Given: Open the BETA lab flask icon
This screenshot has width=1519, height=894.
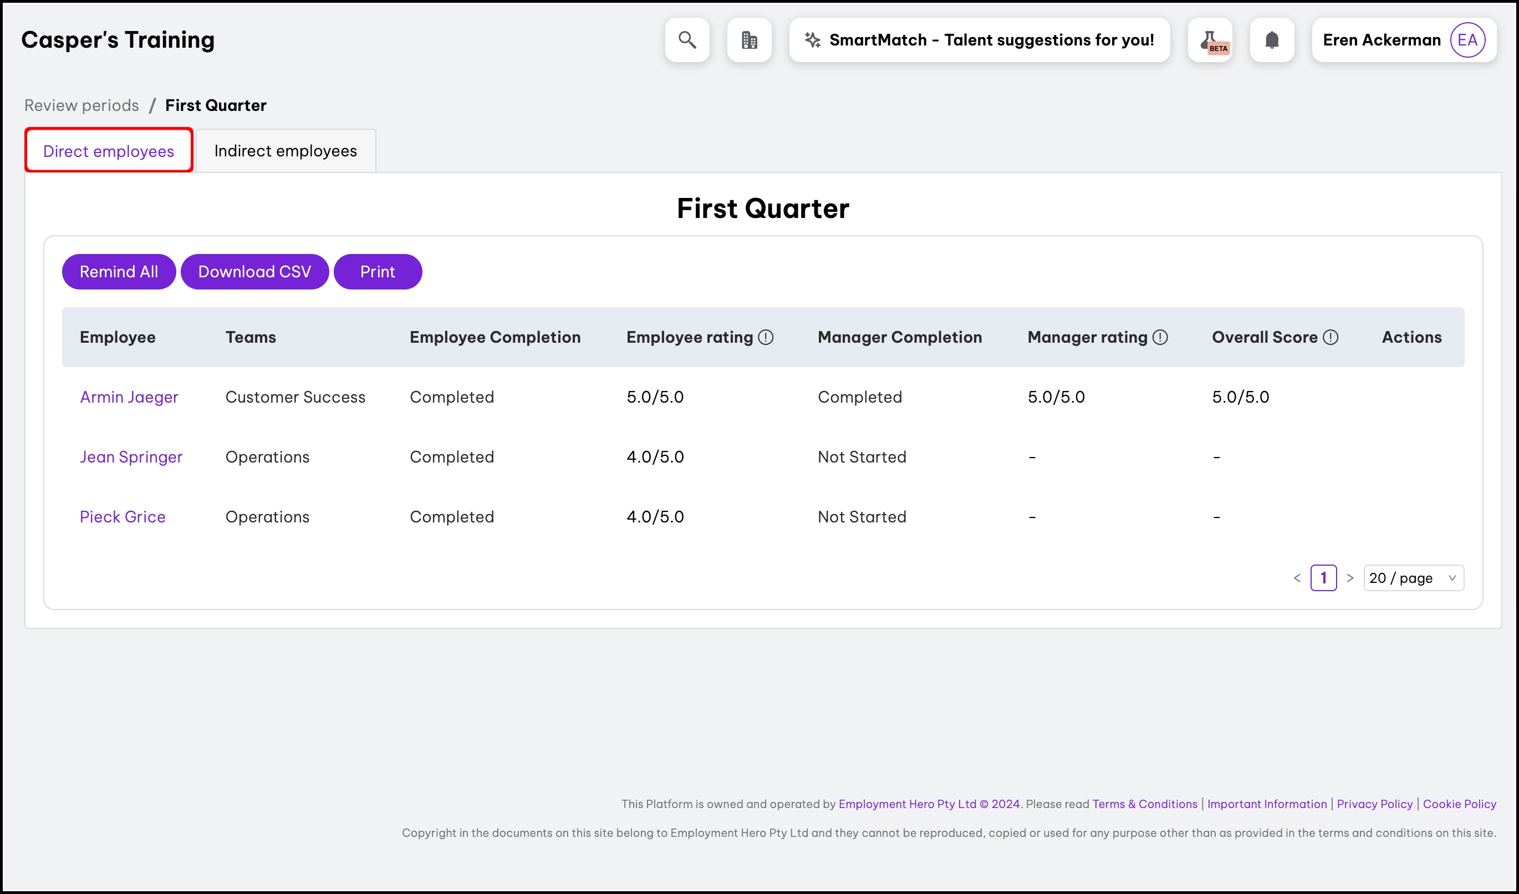Looking at the screenshot, I should 1210,40.
